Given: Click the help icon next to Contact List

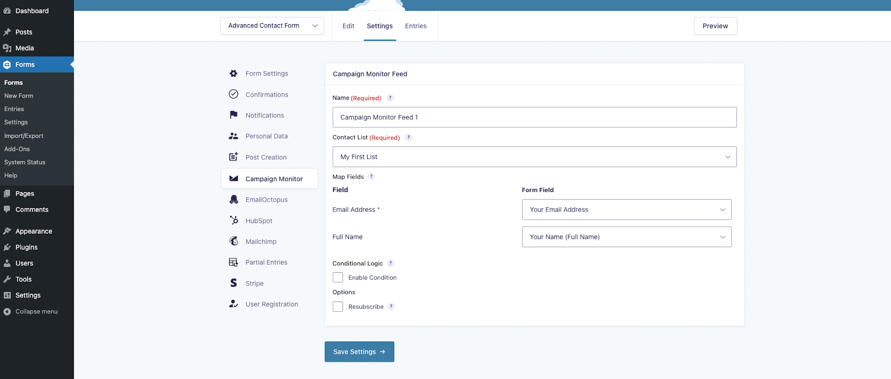Looking at the screenshot, I should click(409, 138).
